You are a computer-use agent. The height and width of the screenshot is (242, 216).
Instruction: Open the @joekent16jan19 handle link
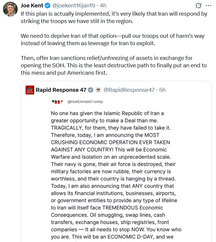73,6
